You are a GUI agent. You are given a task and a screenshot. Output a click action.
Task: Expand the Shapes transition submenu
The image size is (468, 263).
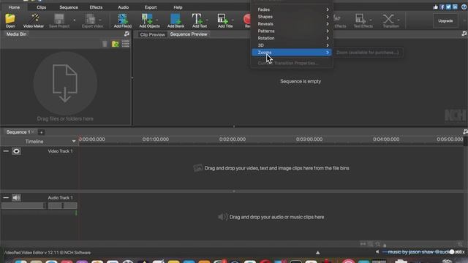pyautogui.click(x=292, y=17)
